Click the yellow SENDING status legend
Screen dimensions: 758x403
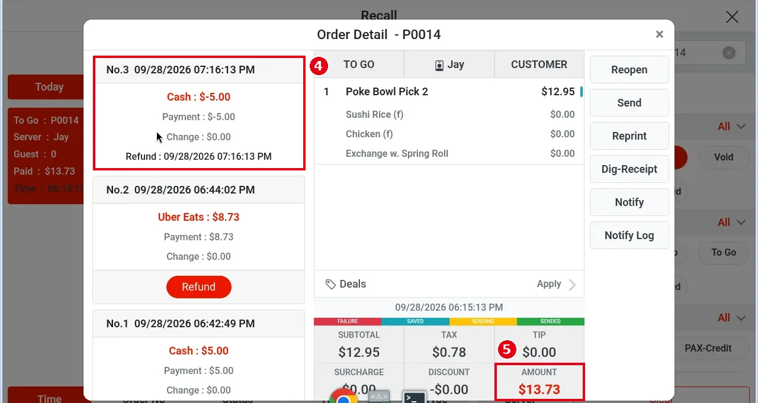point(483,322)
